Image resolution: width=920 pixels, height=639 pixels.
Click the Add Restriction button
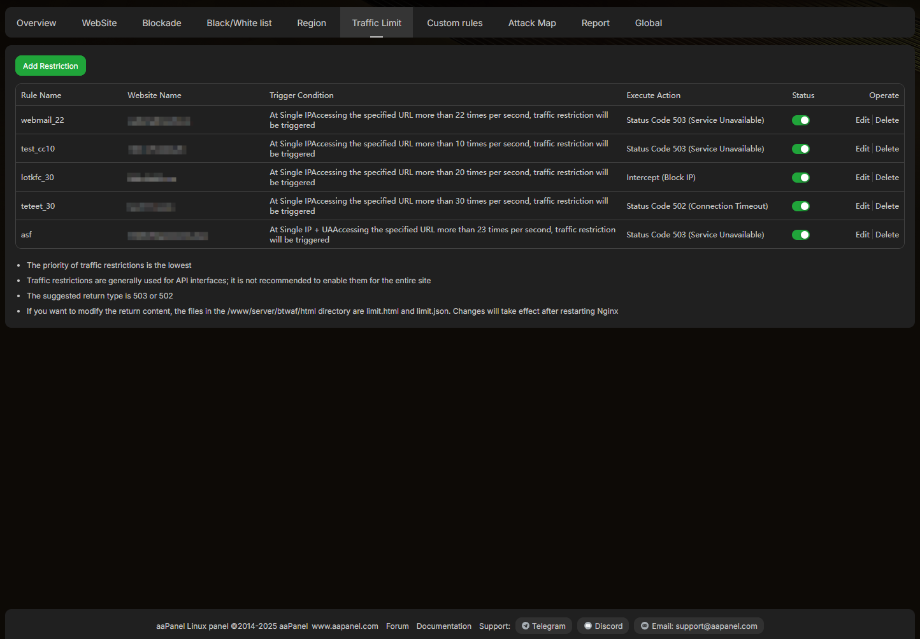(50, 66)
